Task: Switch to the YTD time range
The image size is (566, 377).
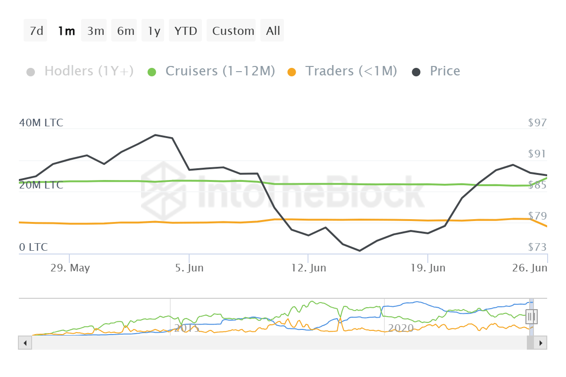Action: pyautogui.click(x=185, y=30)
